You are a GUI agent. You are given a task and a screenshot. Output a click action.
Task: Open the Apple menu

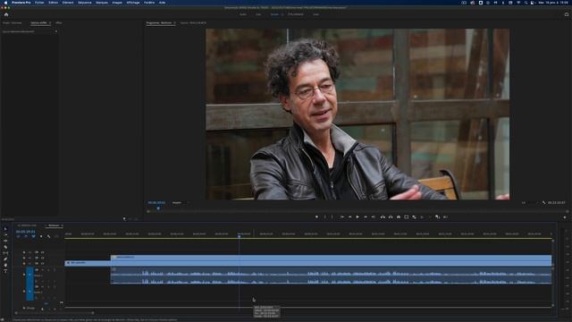tap(5, 3)
